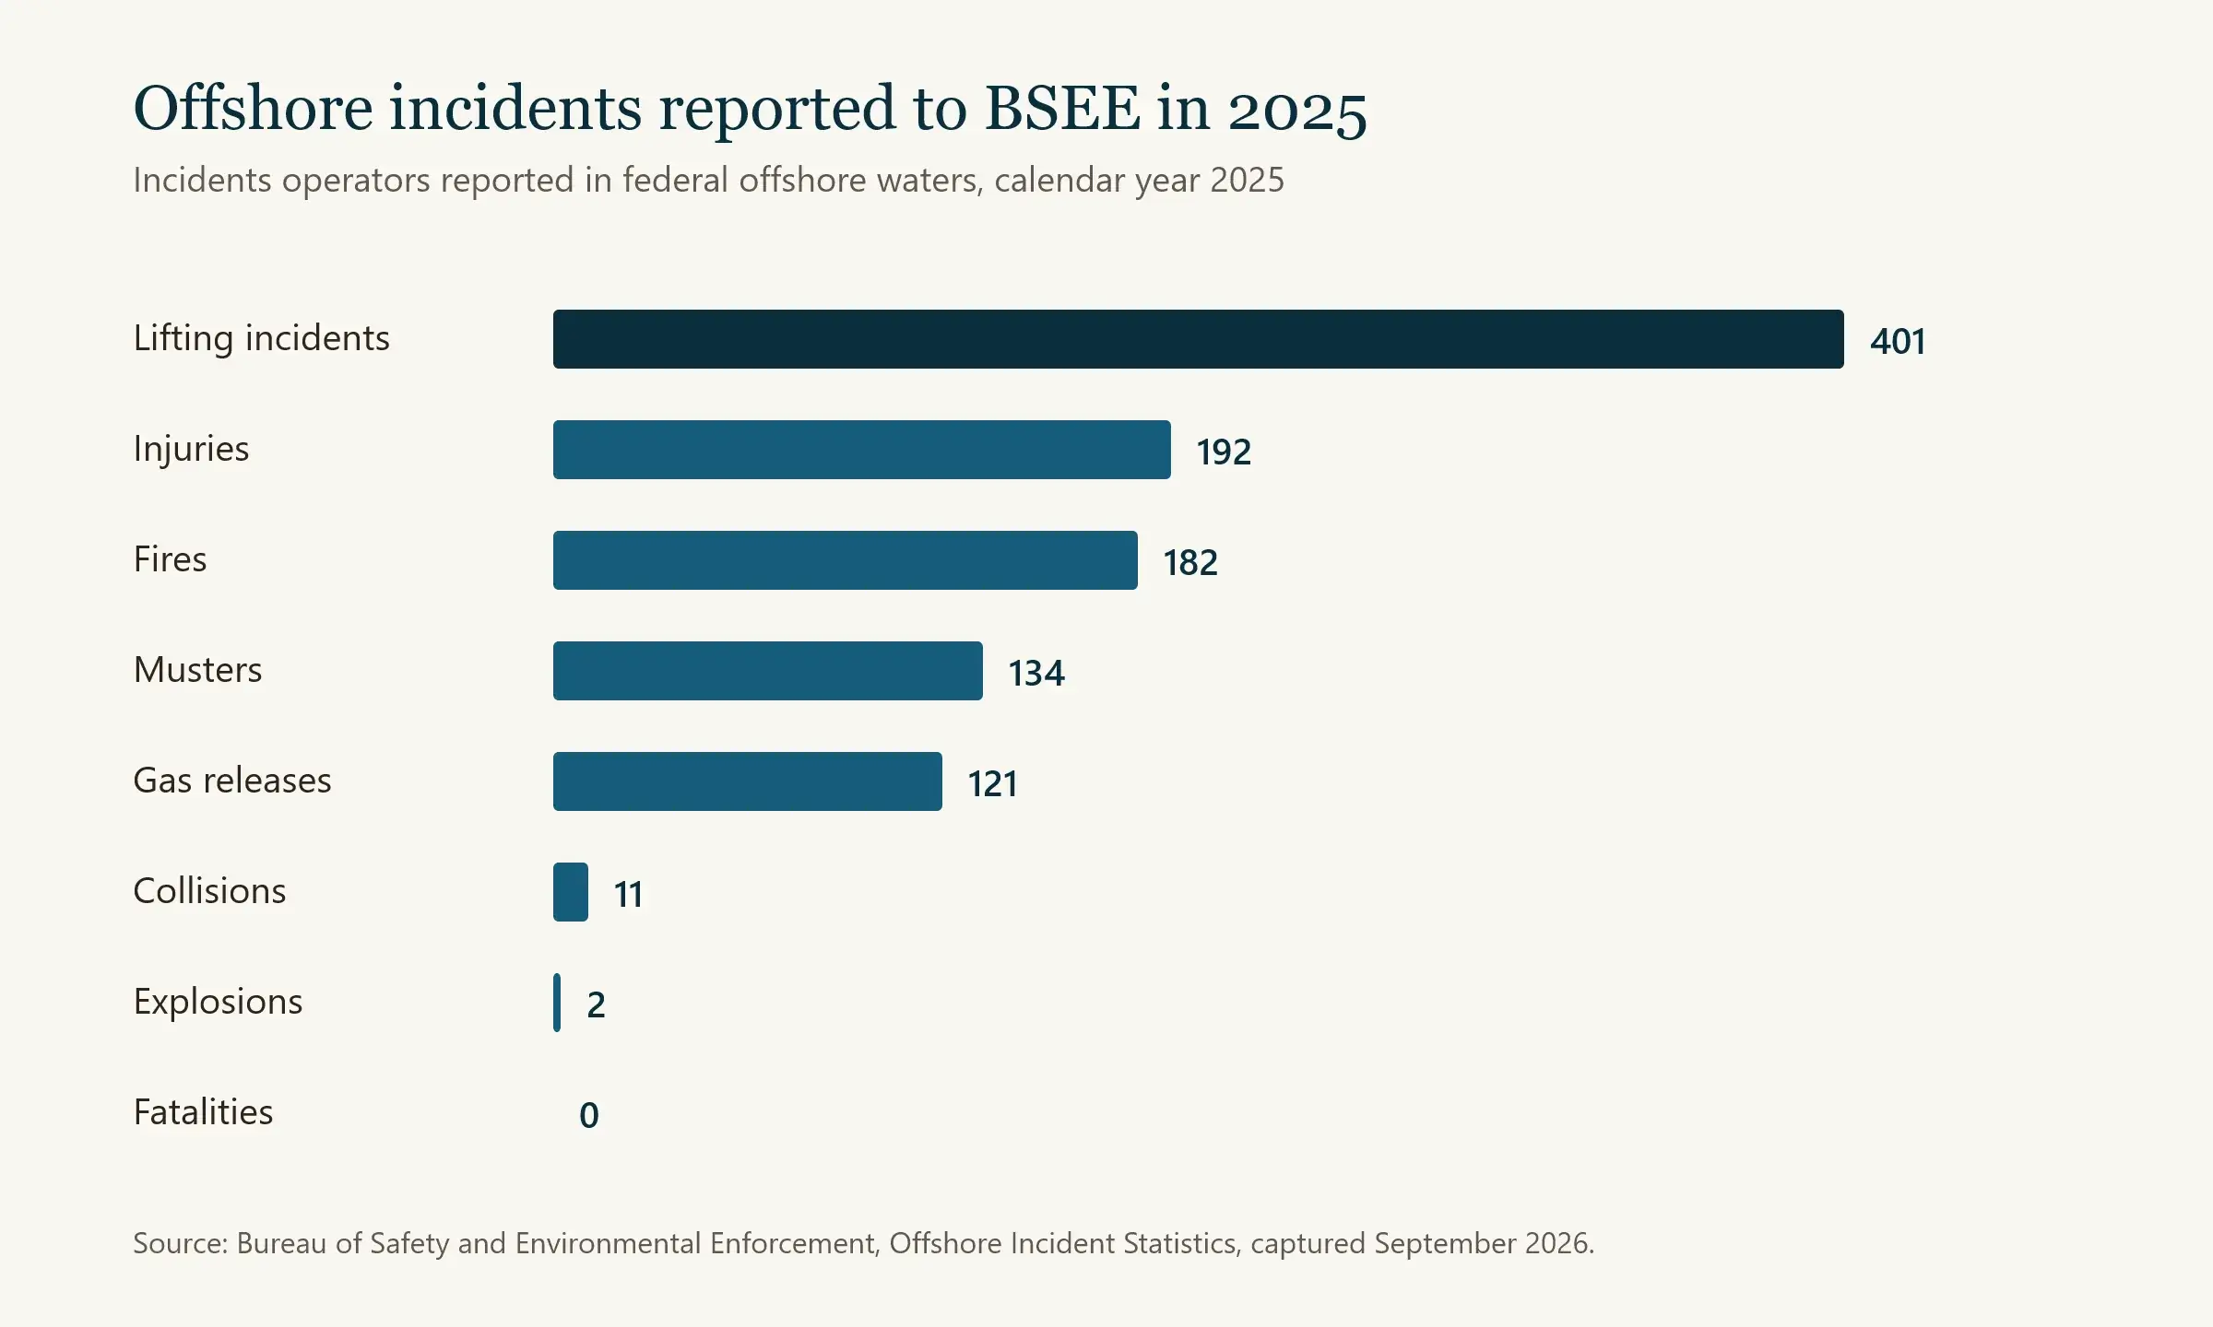Select the 'Collisions' label
This screenshot has width=2213, height=1327.
(209, 891)
